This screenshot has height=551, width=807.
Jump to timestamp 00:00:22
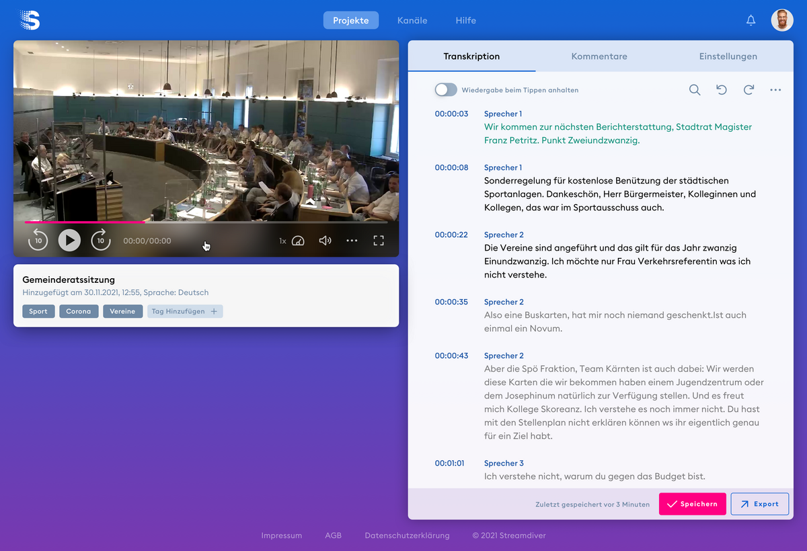[x=451, y=235]
